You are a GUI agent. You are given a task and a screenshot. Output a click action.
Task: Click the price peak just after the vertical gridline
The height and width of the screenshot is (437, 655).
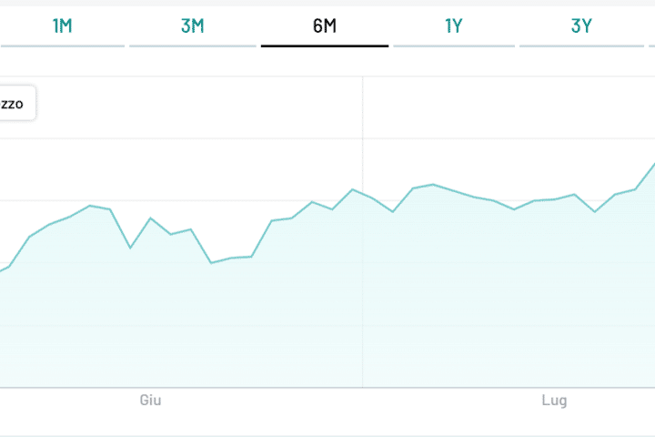click(x=433, y=185)
